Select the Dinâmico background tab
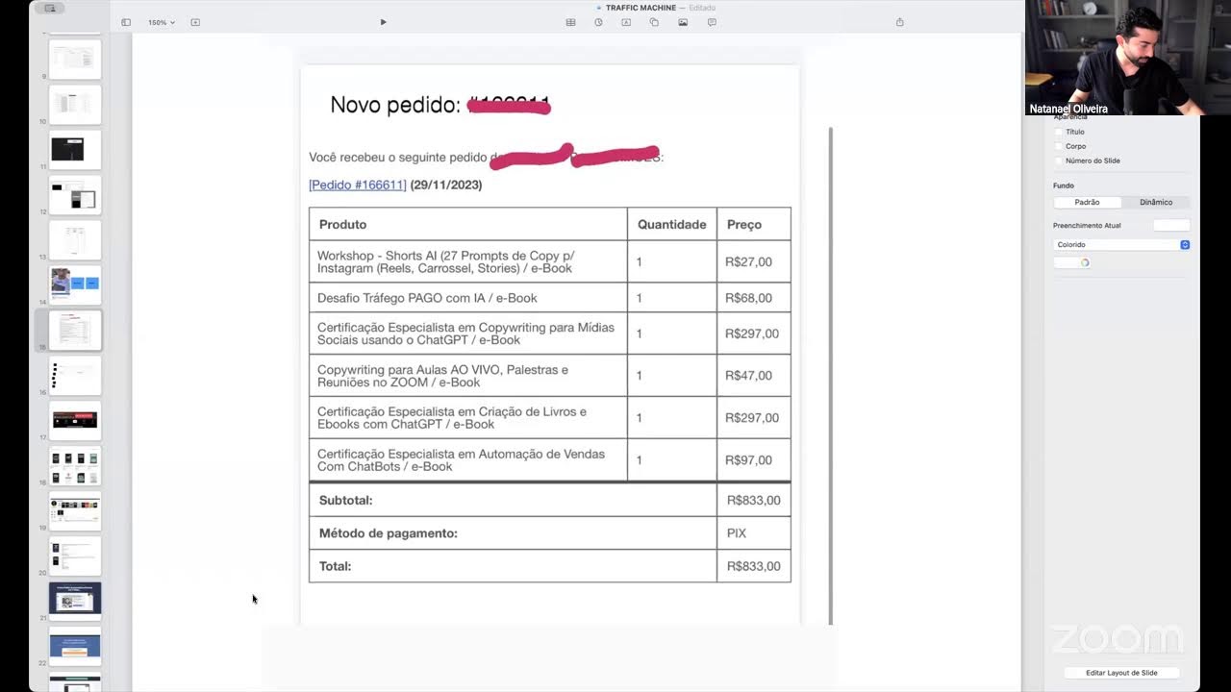Image resolution: width=1231 pixels, height=692 pixels. 1156,202
